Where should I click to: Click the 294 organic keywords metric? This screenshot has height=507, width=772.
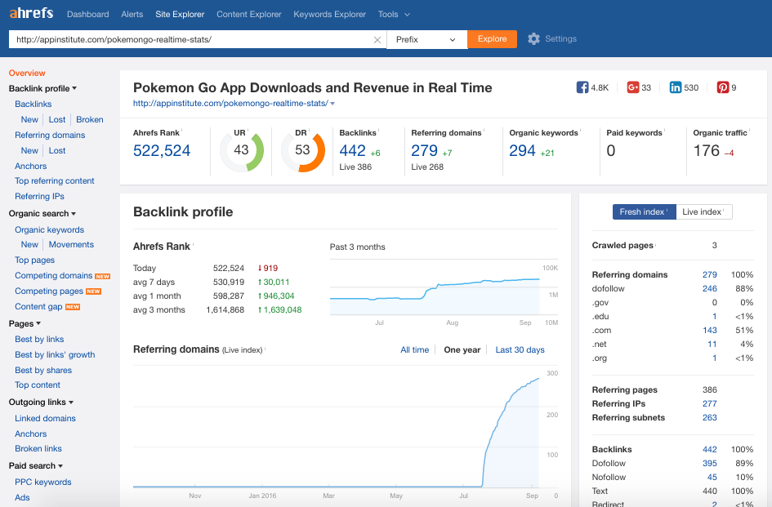tap(522, 150)
